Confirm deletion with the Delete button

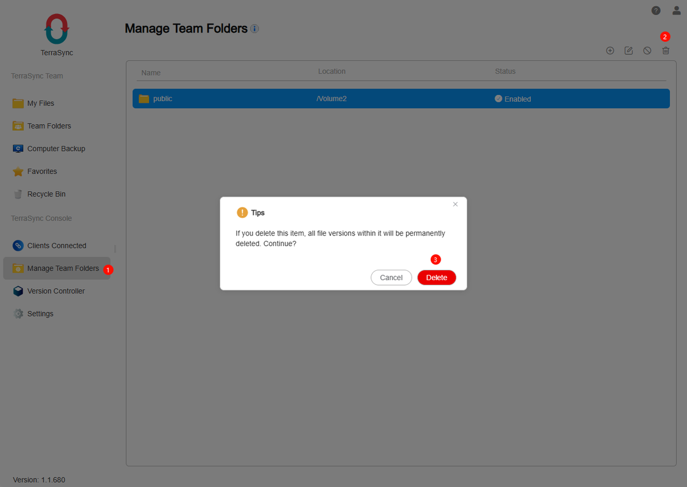tap(437, 278)
